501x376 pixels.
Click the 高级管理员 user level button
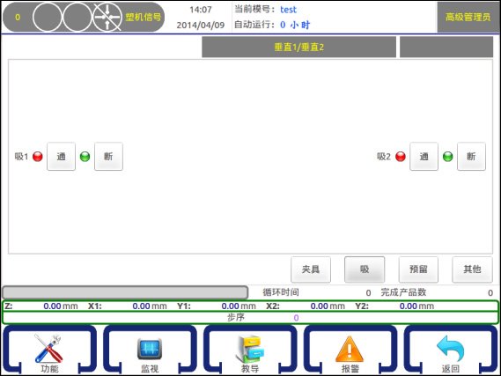[468, 17]
